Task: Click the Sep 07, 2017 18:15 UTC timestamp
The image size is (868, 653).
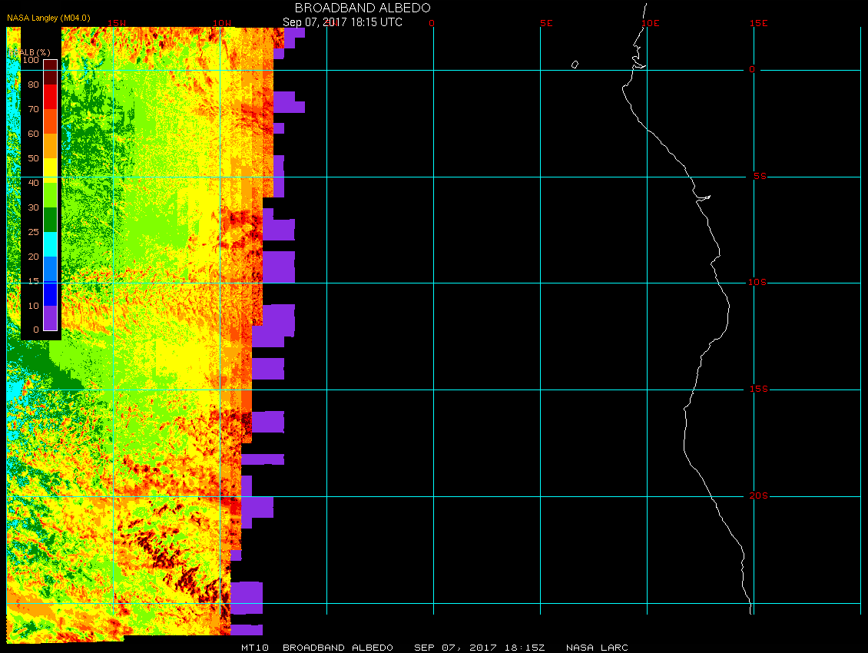Action: point(342,22)
